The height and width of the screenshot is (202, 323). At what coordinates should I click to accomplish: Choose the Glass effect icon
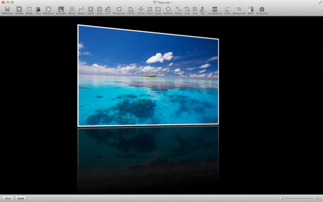coord(38,11)
